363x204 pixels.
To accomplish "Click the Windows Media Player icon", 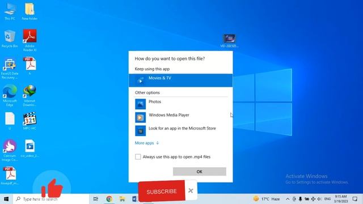I will pyautogui.click(x=140, y=117).
